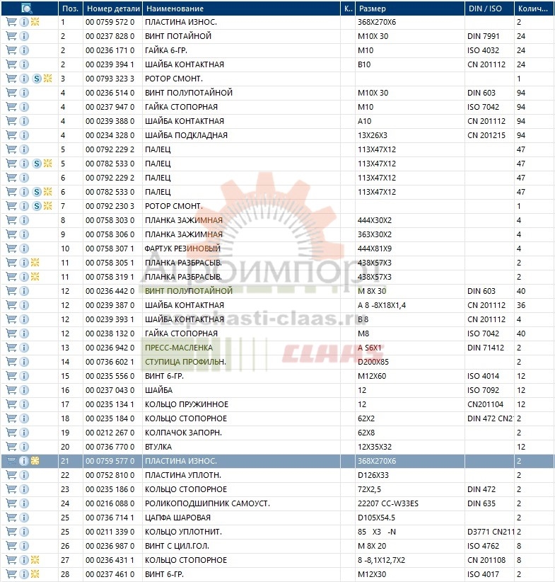Click the ШАЙБА ПОДКЛАДНАЯ name cell
Viewport: 555px width, 582px height.
point(186,135)
